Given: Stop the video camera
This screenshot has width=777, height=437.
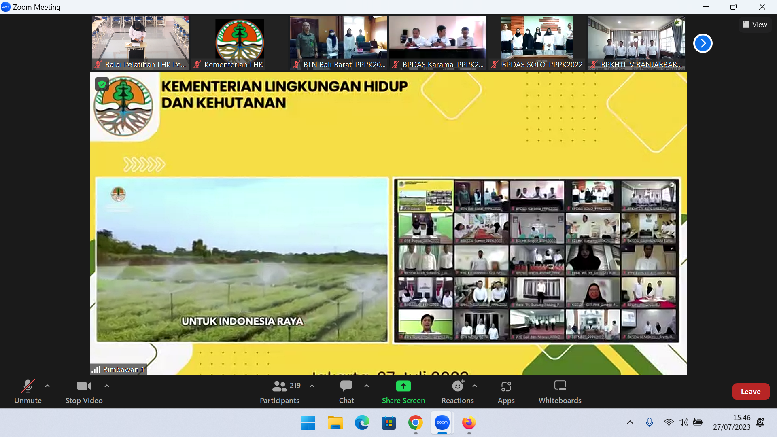Looking at the screenshot, I should 83,391.
